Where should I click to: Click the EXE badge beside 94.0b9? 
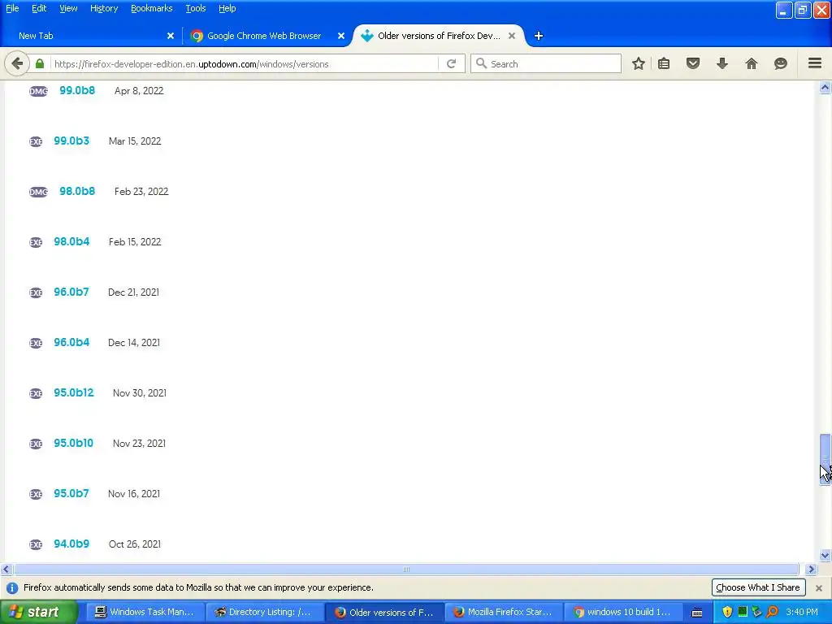click(x=36, y=545)
